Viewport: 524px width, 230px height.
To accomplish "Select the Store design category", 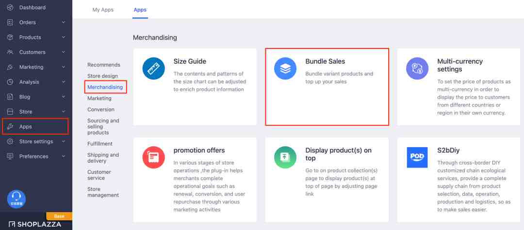I will 102,76.
